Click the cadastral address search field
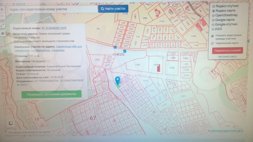 click(x=52, y=9)
